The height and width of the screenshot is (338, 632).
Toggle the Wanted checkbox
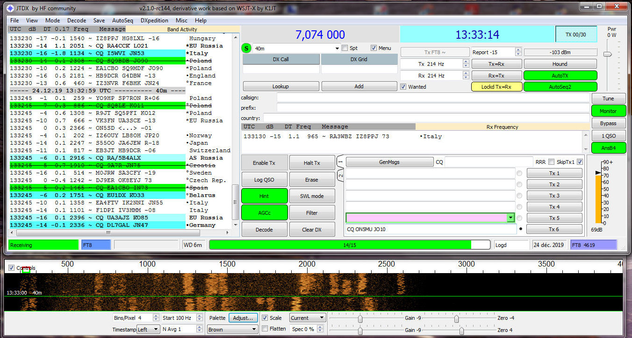point(403,87)
